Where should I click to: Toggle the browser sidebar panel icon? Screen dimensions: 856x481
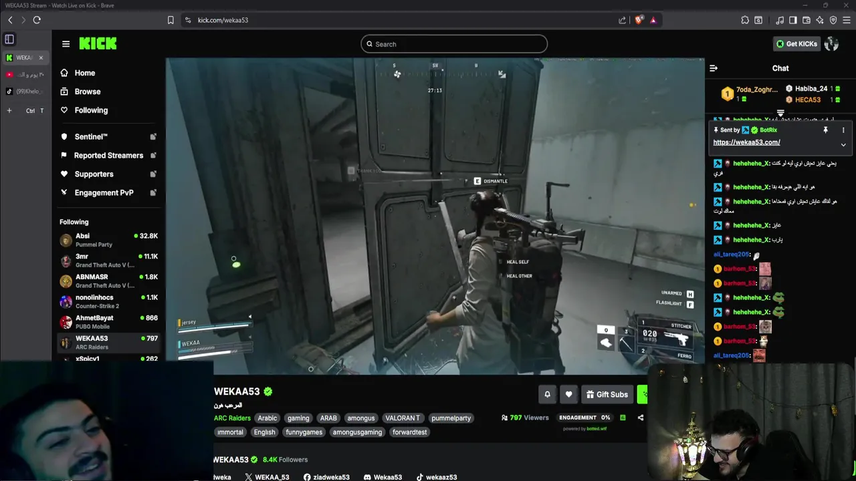(x=793, y=20)
